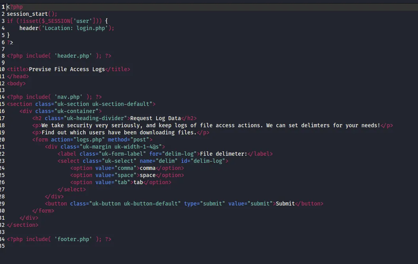Click the option value 'comma' on line 24
Viewport: 418px width, 264px height.
coord(126,168)
